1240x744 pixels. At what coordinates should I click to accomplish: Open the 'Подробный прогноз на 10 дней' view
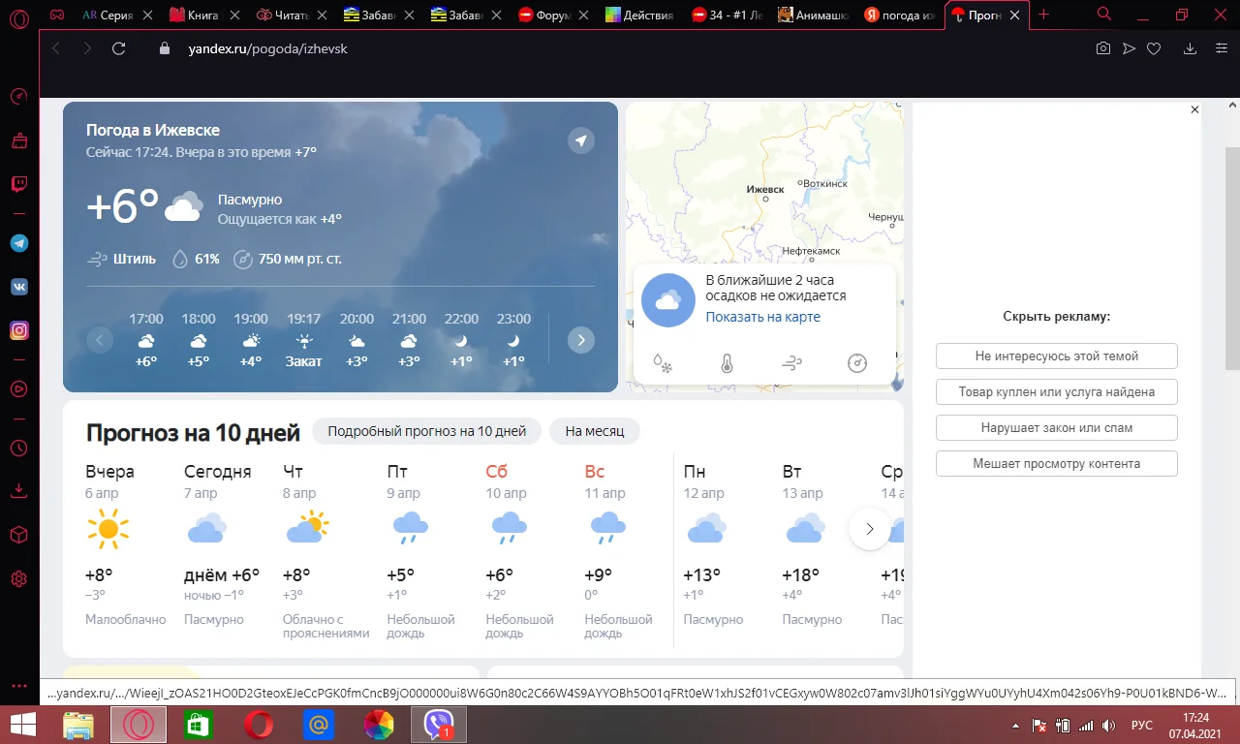click(426, 431)
